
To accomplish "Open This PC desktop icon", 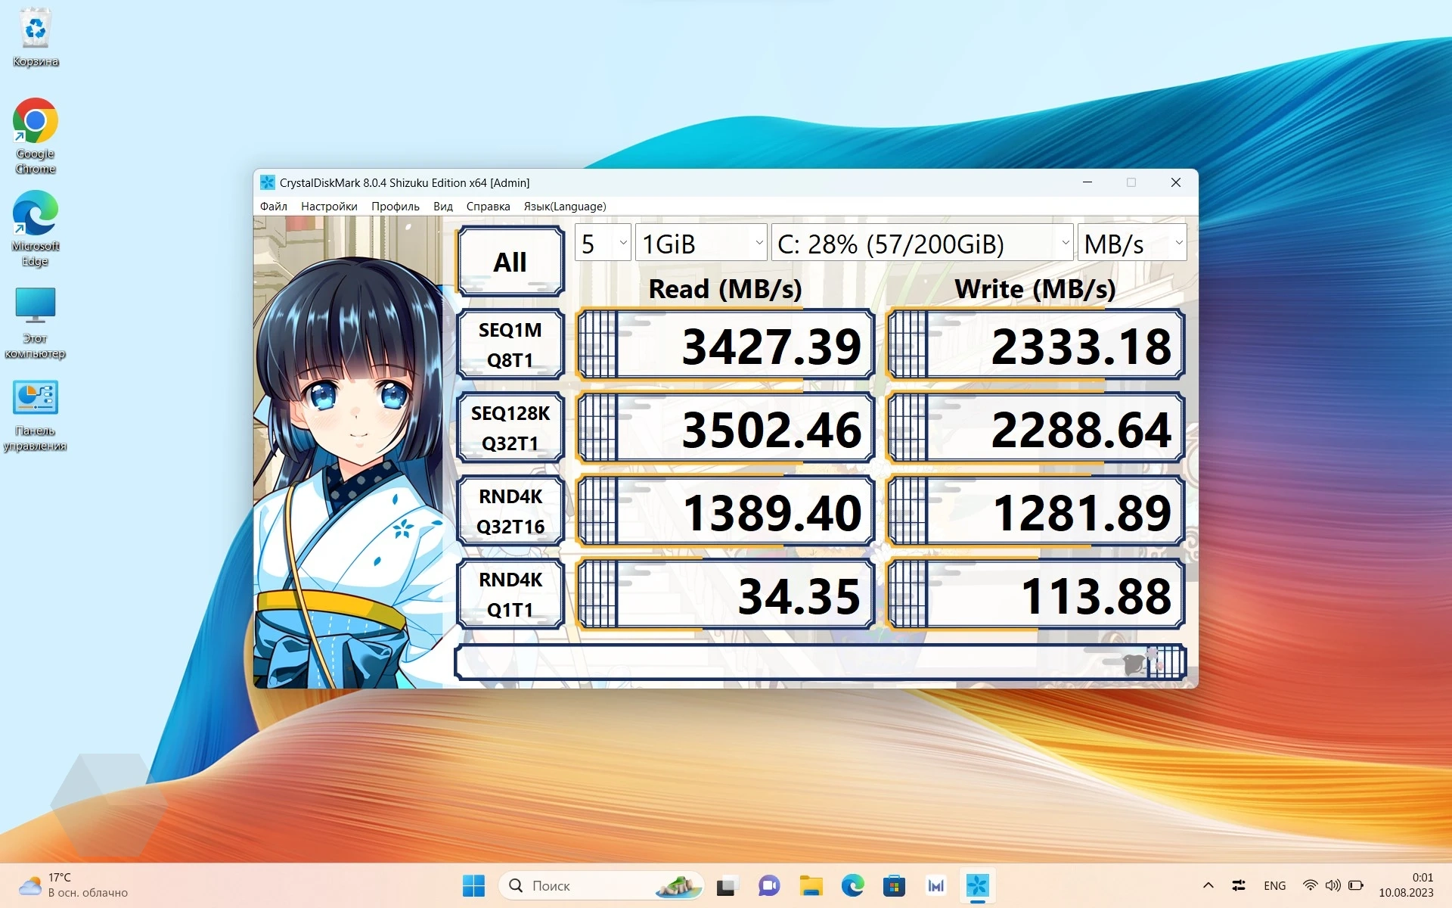I will click(x=36, y=322).
